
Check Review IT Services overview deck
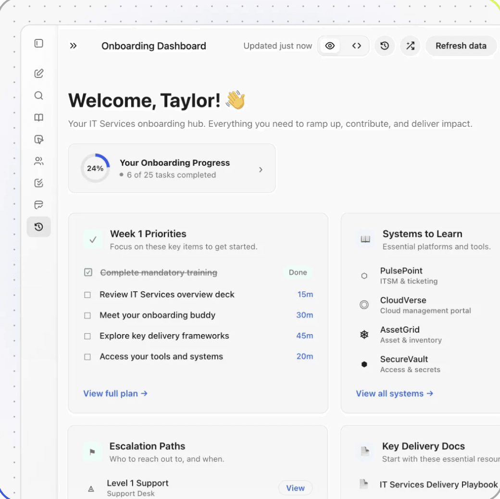(87, 295)
